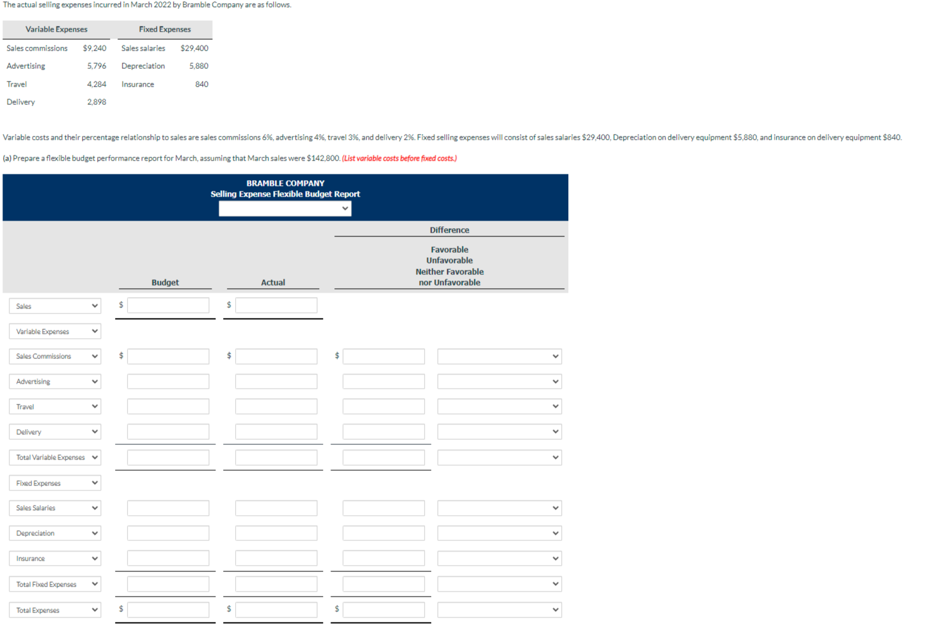Open the Total Variable Expenses dropdown

[x=54, y=457]
